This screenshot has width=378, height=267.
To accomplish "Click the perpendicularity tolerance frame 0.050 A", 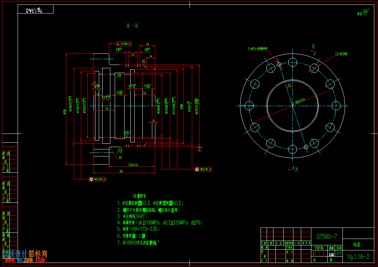I will pyautogui.click(x=124, y=44).
